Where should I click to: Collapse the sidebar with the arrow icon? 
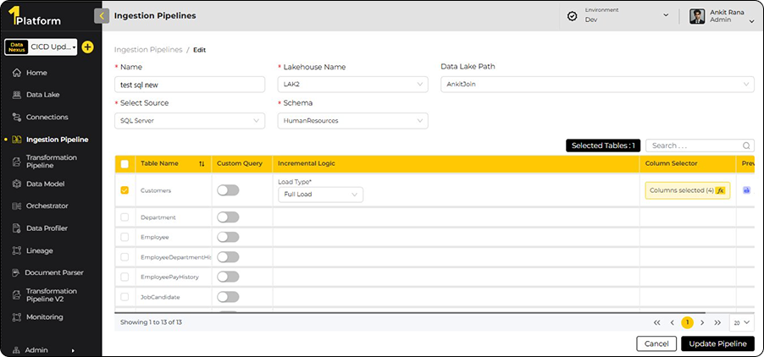click(x=102, y=15)
